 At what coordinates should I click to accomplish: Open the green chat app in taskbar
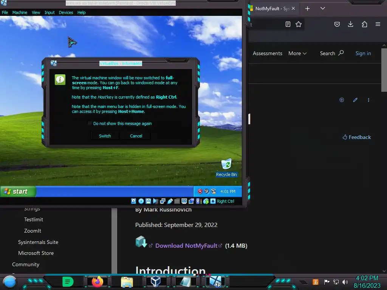point(68,282)
